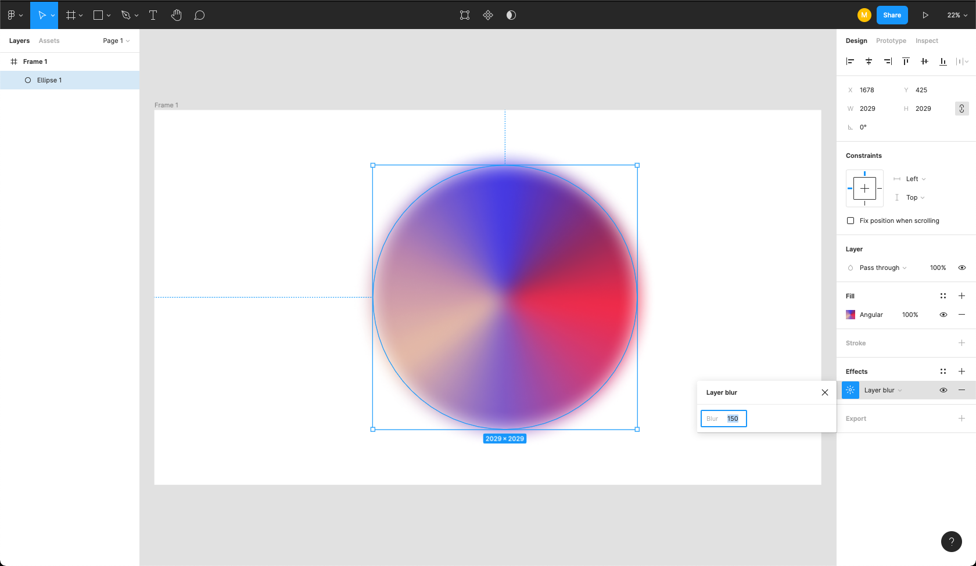Open the help question mark button

951,542
